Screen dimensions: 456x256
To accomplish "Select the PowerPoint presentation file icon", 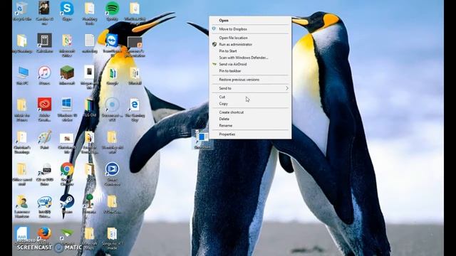I will [x=135, y=43].
